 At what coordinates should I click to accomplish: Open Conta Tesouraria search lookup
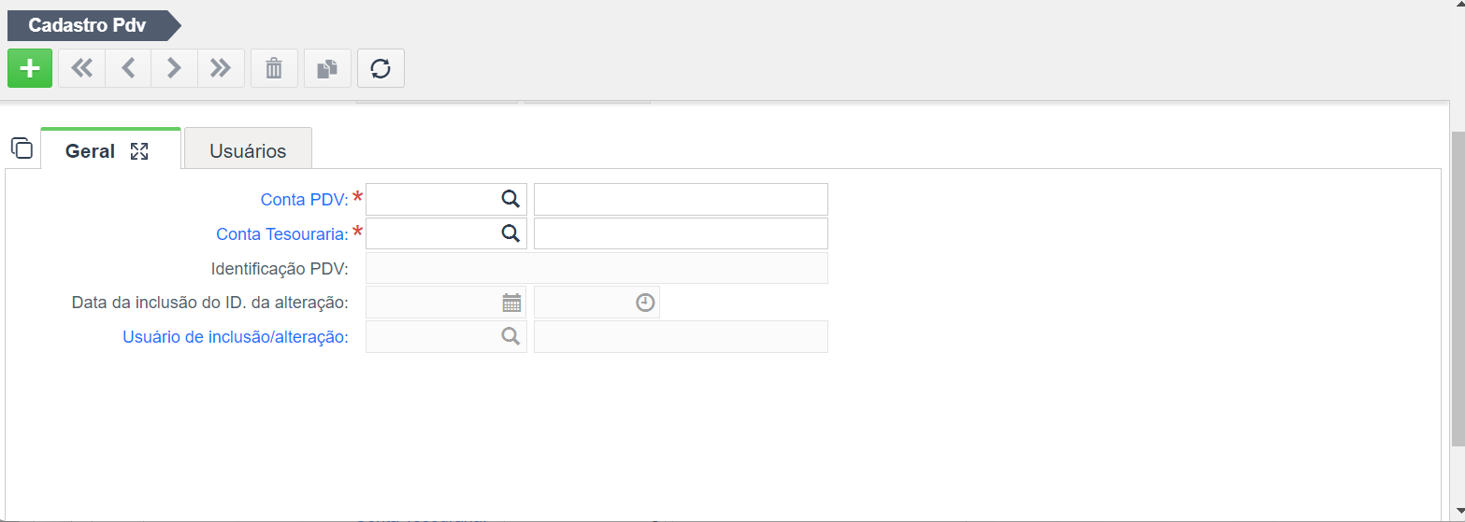click(x=510, y=233)
